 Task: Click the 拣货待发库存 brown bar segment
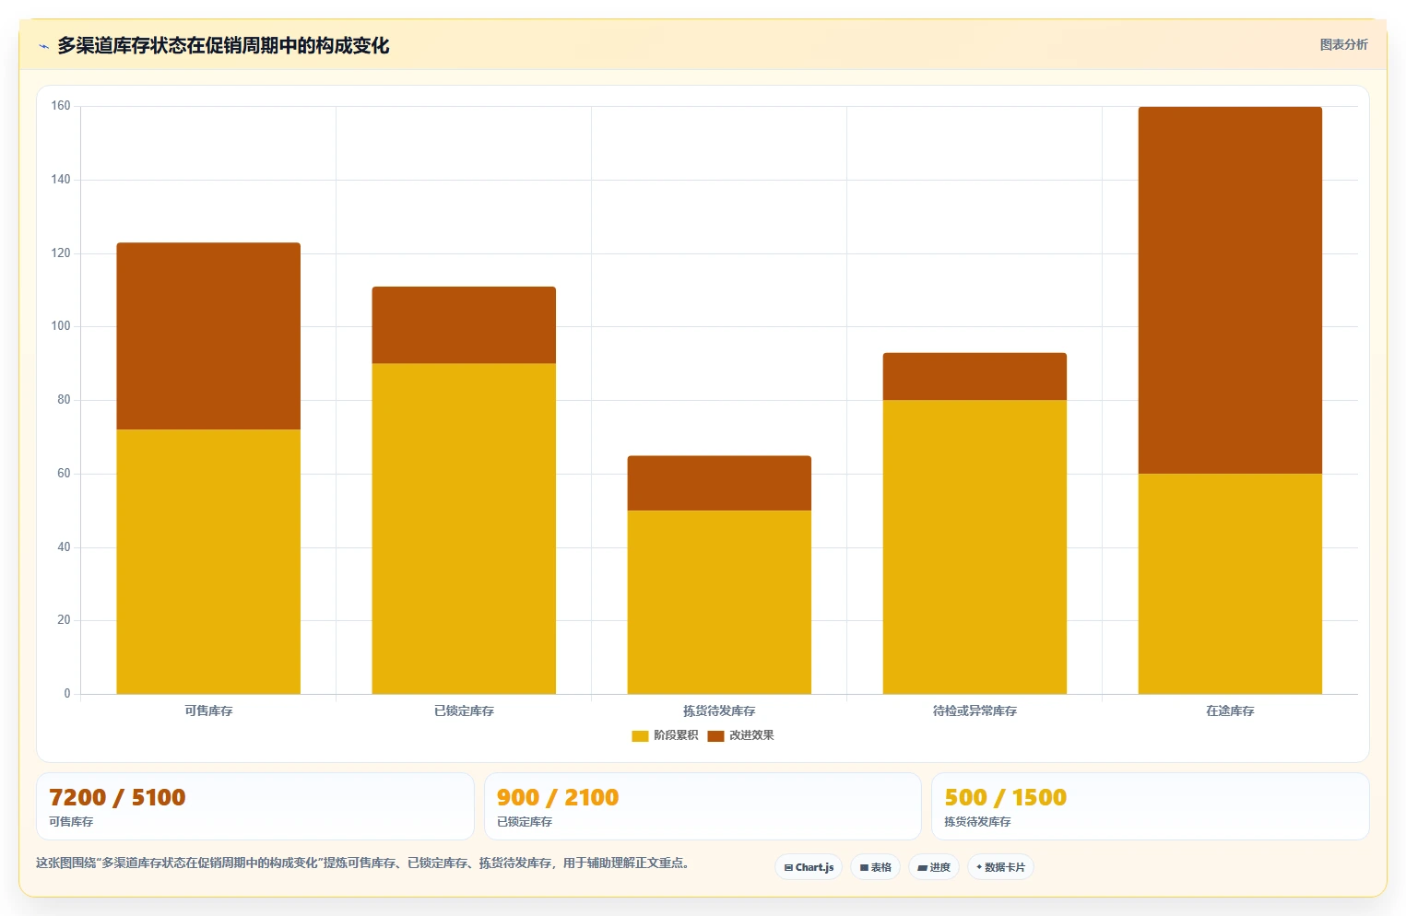point(719,483)
